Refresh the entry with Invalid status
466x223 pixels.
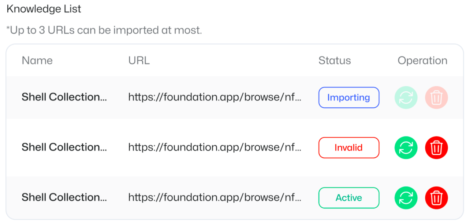pyautogui.click(x=406, y=148)
